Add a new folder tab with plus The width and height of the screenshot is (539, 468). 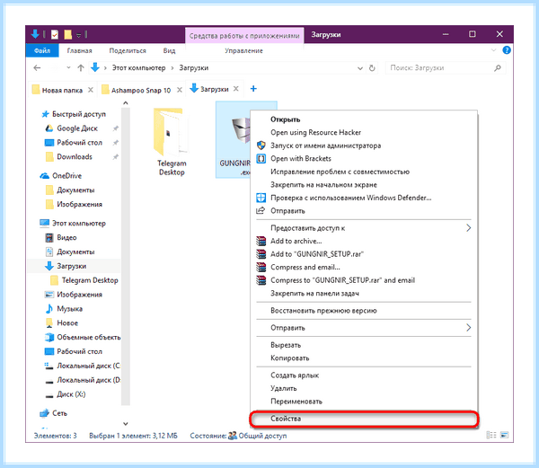tap(253, 89)
